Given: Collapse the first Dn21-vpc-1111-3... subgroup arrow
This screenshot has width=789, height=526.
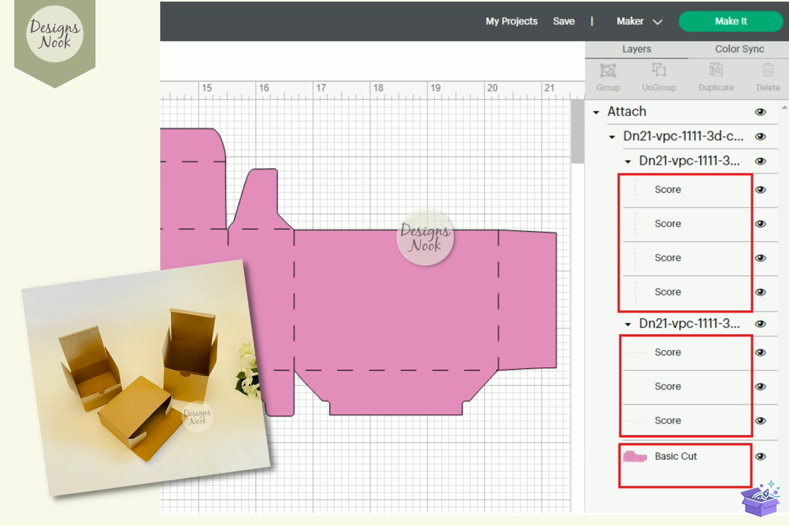Looking at the screenshot, I should [x=628, y=162].
